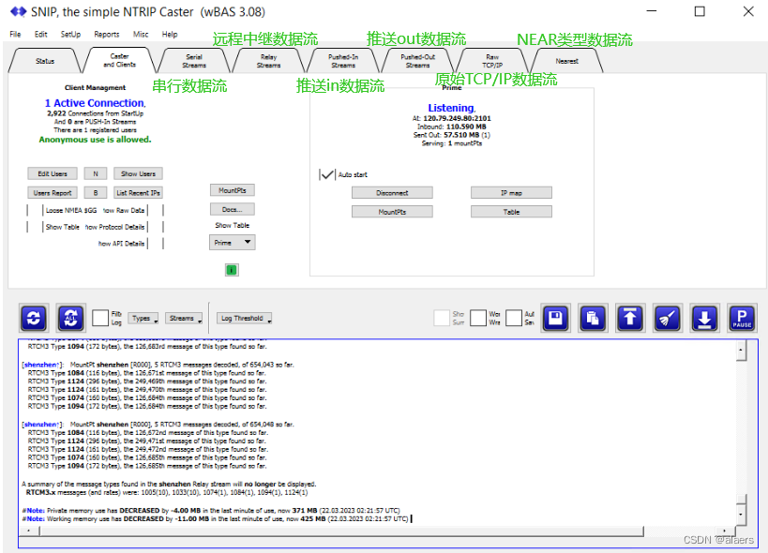768x553 pixels.
Task: Toggle the Word Wrap checkbox
Action: 478,318
